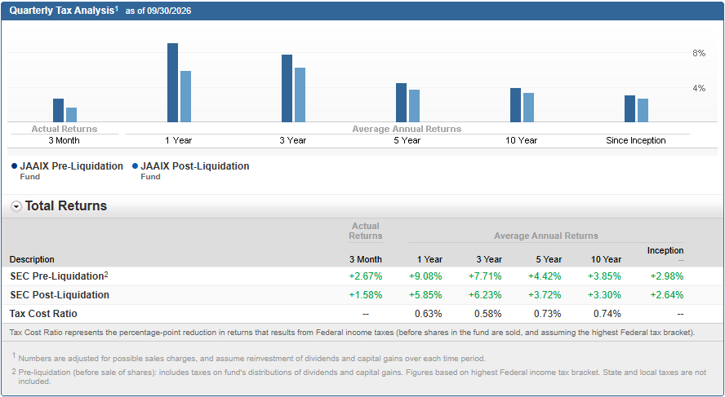
Task: Click the +7.71% pre-liquidation 3 Year value
Action: [x=485, y=276]
